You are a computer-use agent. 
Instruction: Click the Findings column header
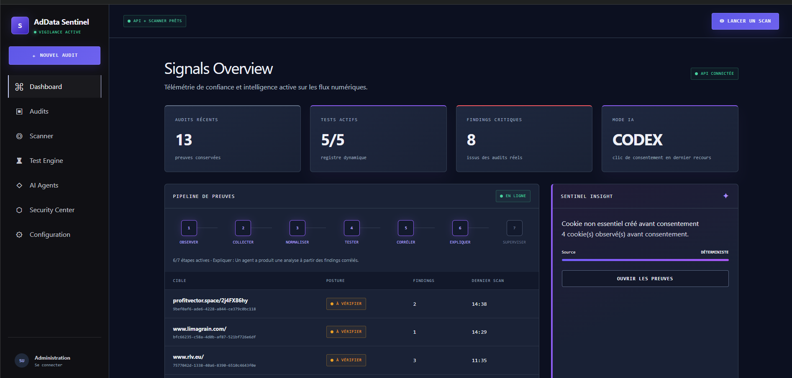tap(424, 281)
